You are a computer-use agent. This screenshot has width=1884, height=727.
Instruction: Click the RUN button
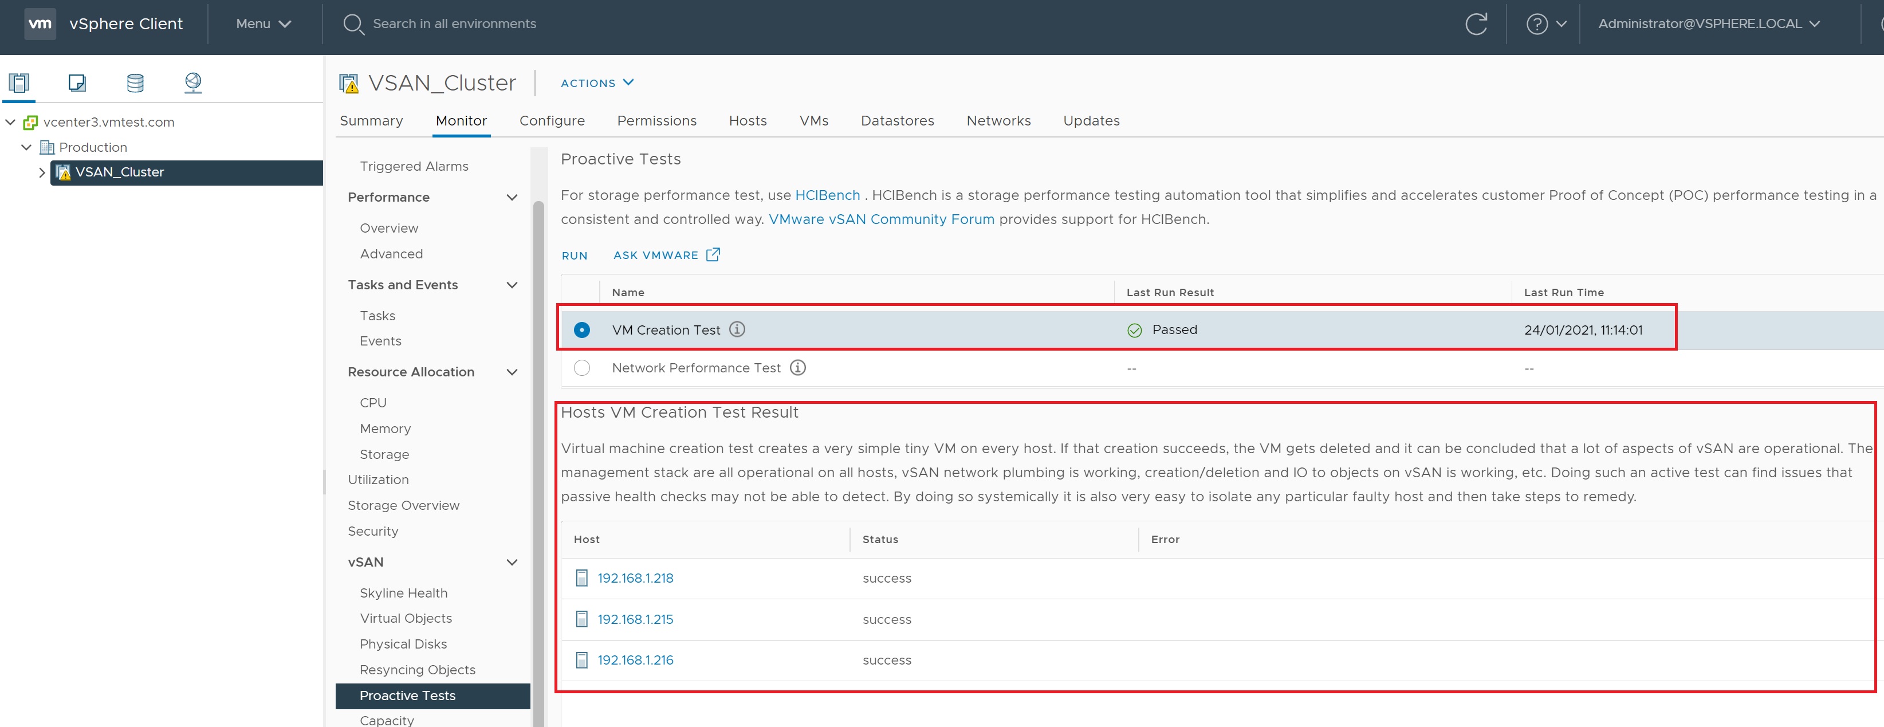coord(574,256)
